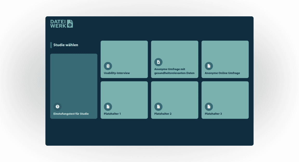Click the document icon on Platzhalter 3

[209, 106]
